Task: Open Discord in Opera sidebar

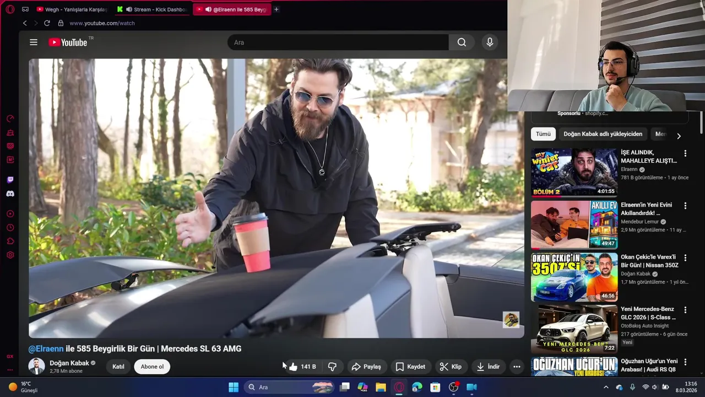Action: coord(10,194)
